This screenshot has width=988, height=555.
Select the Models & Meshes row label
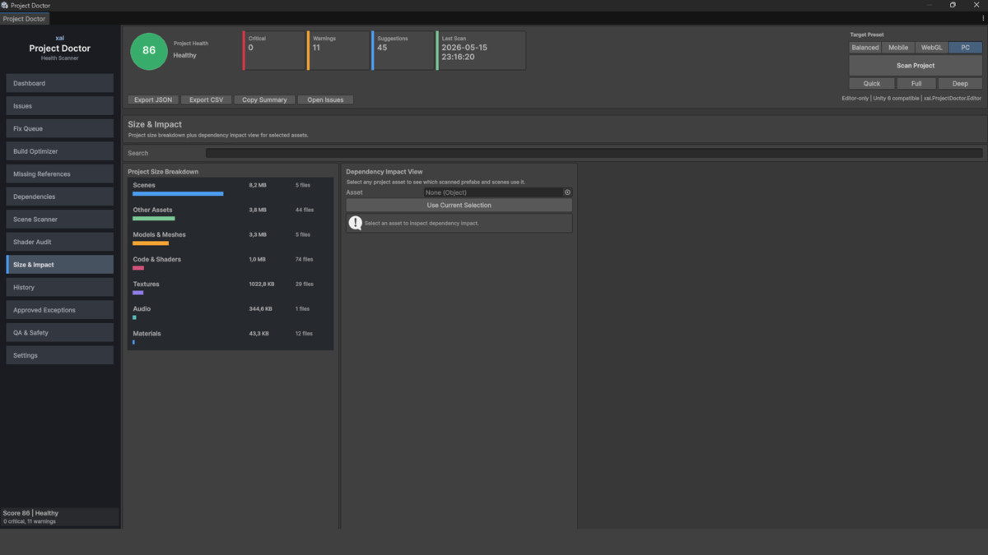point(160,234)
